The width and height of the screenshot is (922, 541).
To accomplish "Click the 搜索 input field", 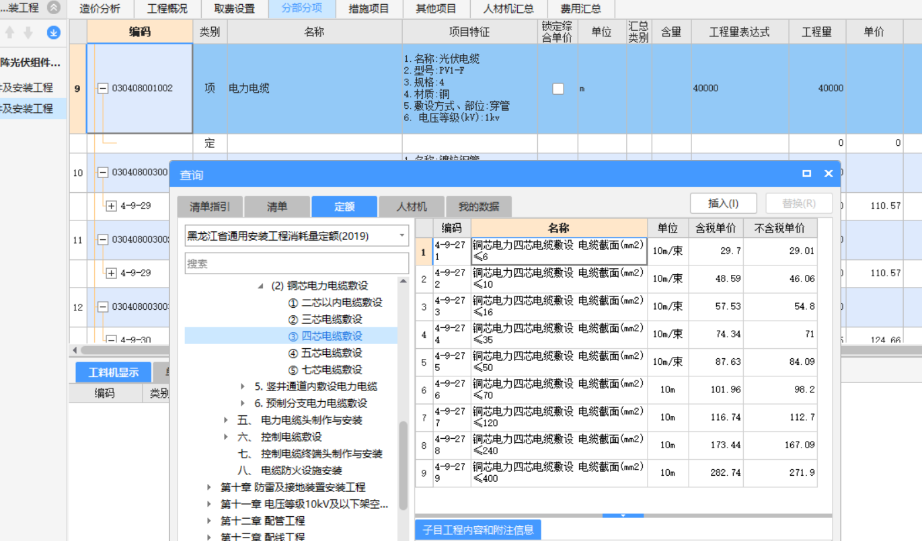I will [297, 263].
